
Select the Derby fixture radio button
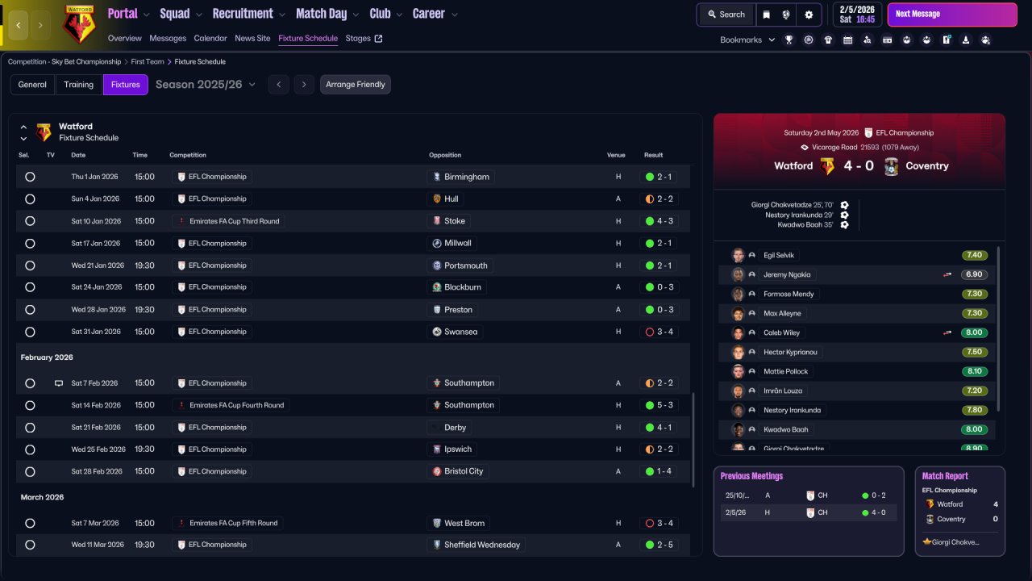pos(30,428)
